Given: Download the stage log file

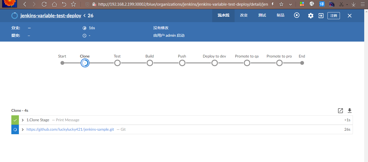Looking at the screenshot, I should 350,111.
